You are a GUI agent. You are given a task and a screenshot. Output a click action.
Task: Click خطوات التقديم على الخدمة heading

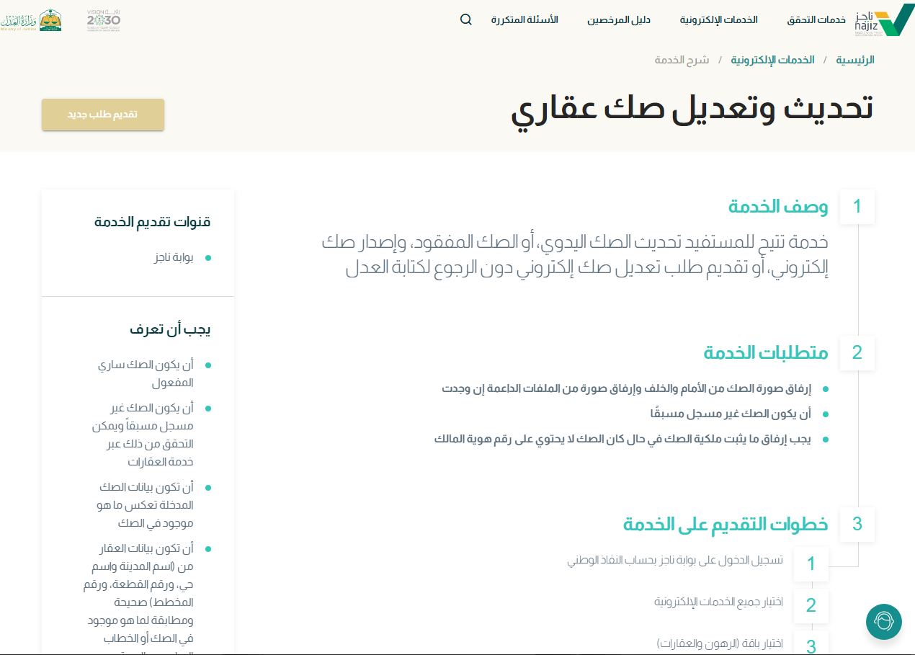pyautogui.click(x=726, y=524)
